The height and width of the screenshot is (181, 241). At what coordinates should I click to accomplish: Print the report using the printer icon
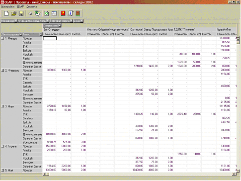click(x=30, y=13)
